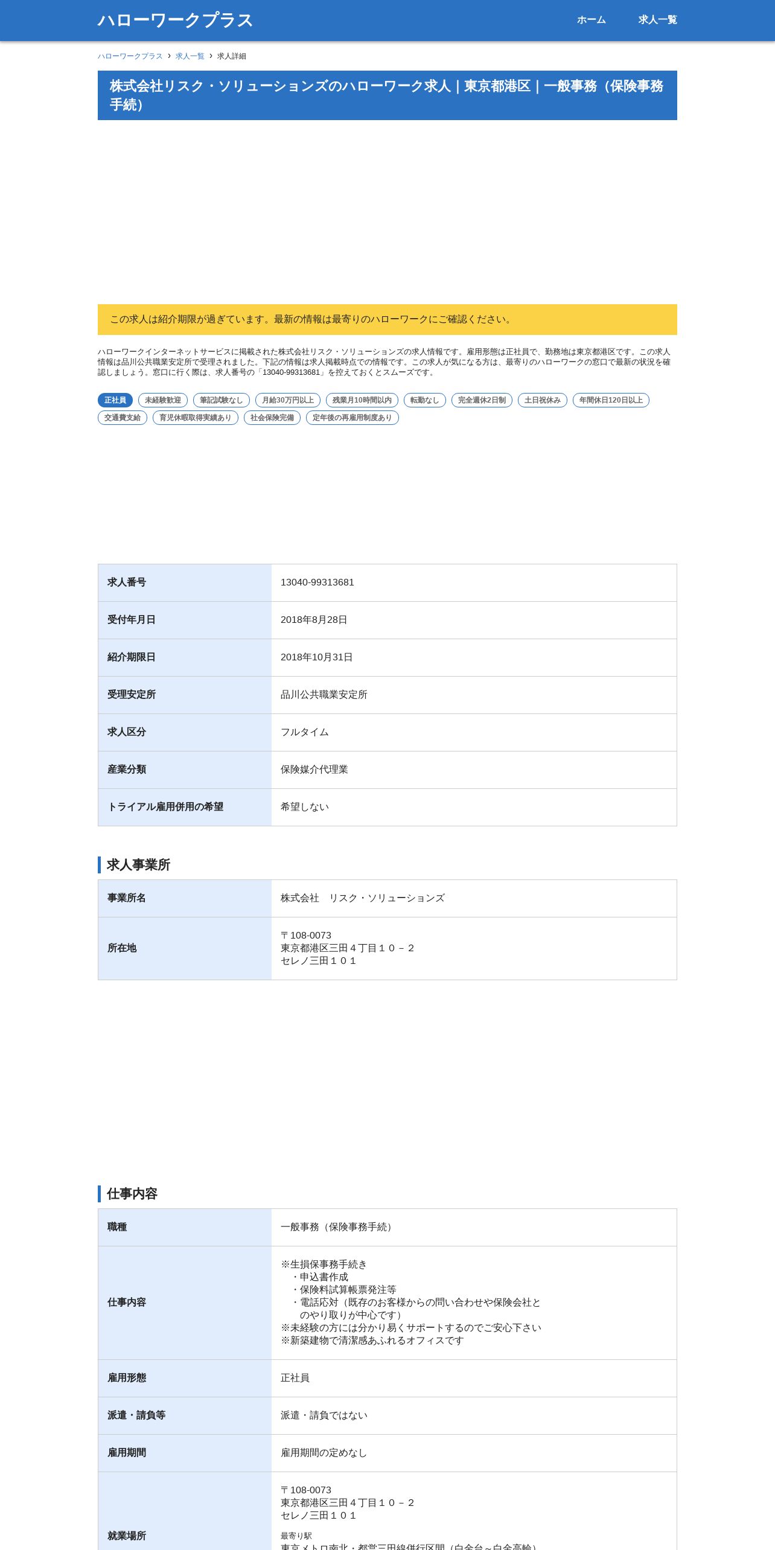
Task: Click the 所在地 row label
Action: click(185, 948)
